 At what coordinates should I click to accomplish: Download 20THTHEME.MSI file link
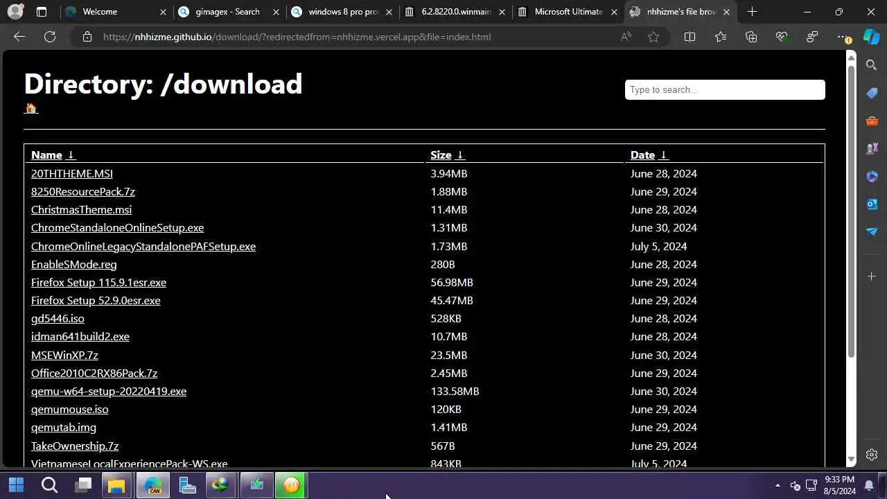point(72,173)
